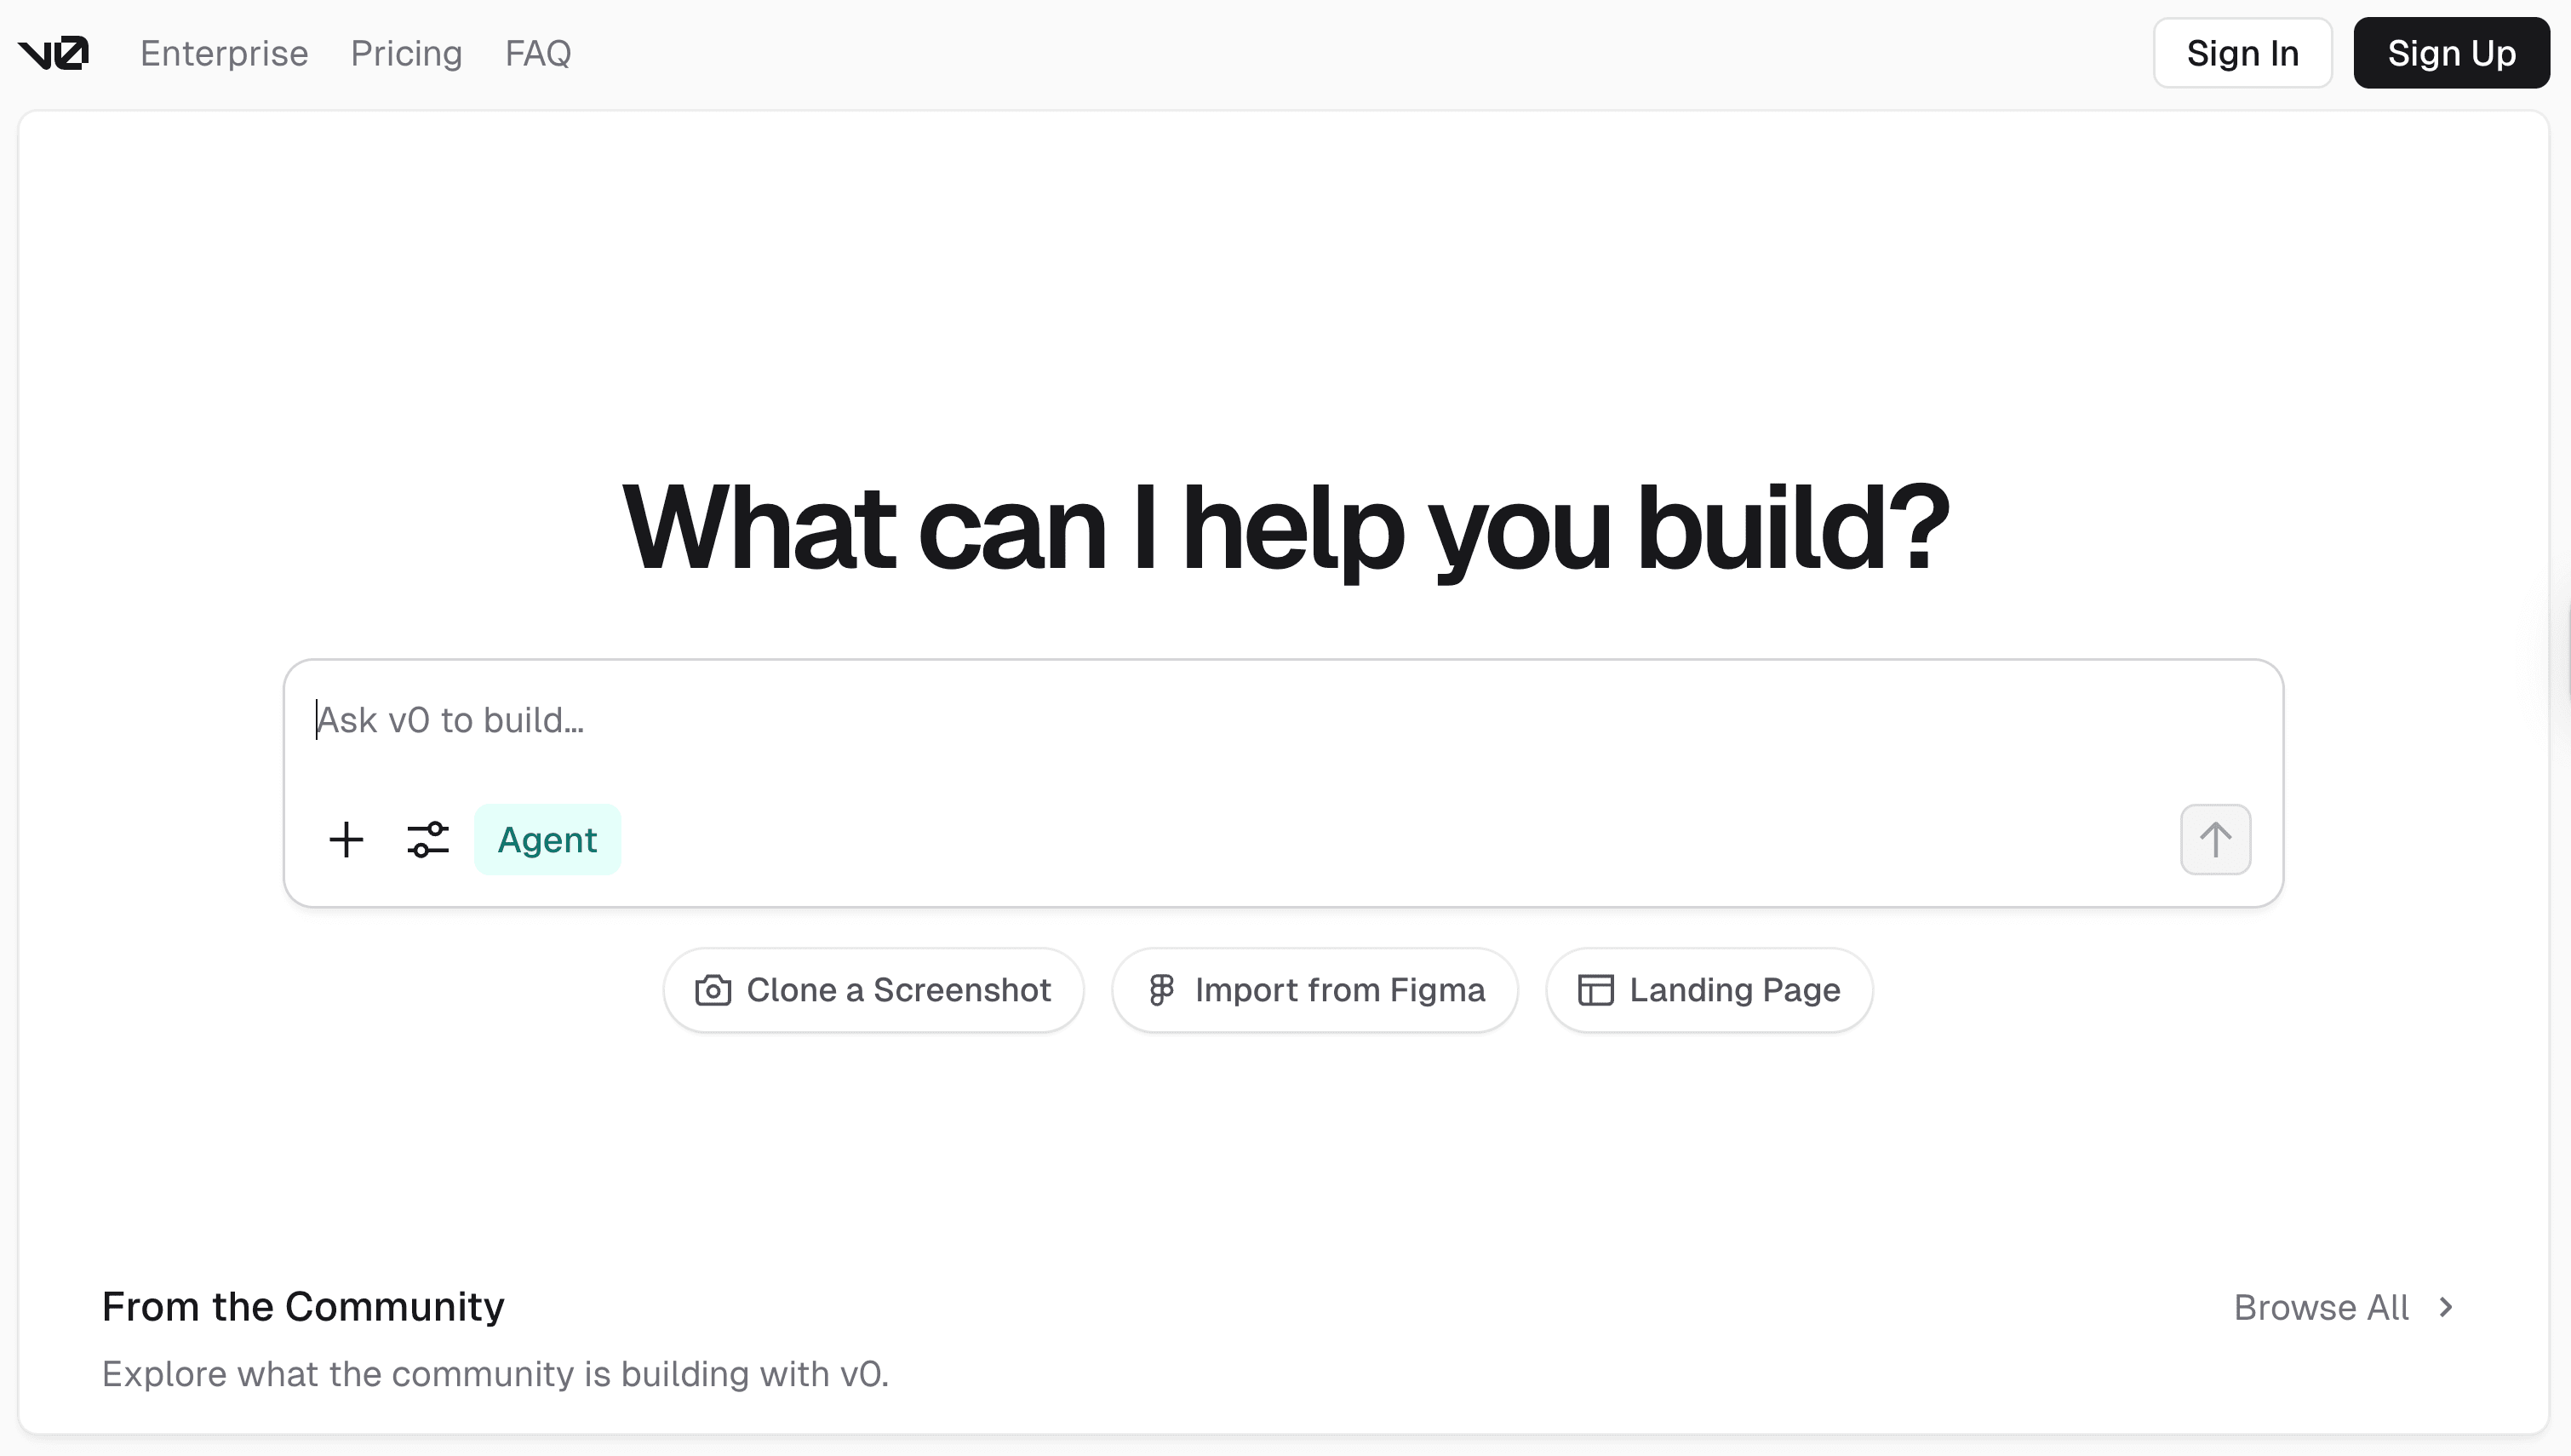Select Clone a Screenshot
2571x1456 pixels.
tap(872, 989)
